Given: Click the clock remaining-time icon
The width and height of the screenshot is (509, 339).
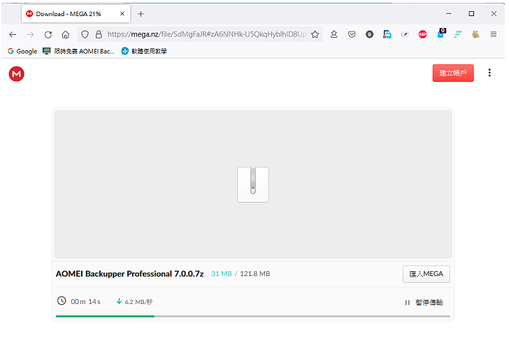Looking at the screenshot, I should 62,301.
